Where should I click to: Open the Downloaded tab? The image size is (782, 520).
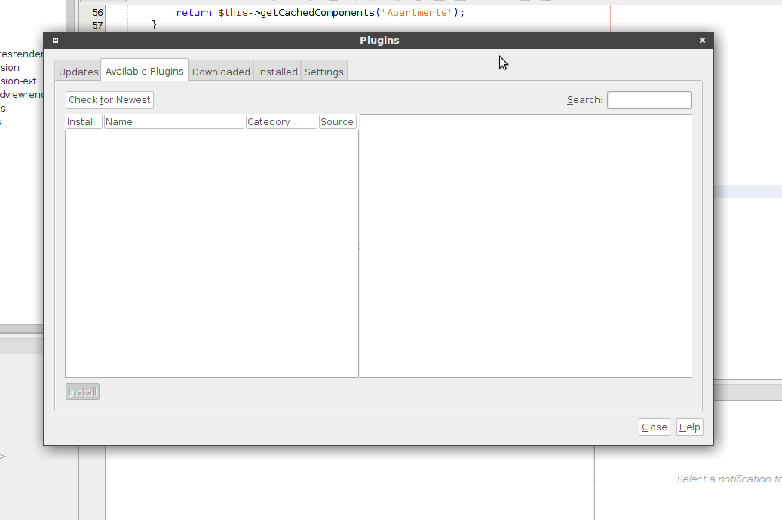(x=221, y=71)
